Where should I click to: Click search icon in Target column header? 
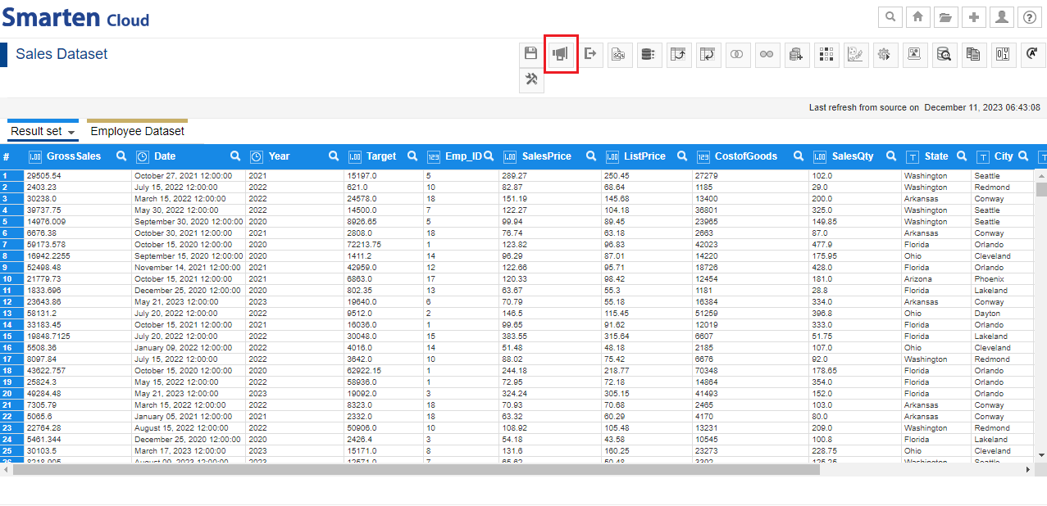[412, 156]
